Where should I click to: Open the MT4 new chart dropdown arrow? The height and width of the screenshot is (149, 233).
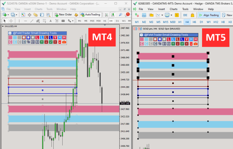click(8, 15)
